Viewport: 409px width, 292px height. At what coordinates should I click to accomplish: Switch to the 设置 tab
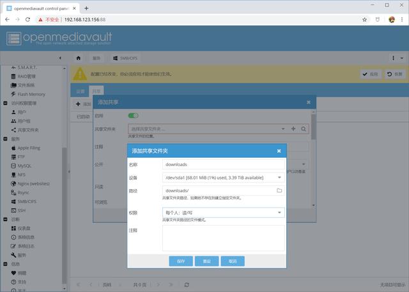81,91
